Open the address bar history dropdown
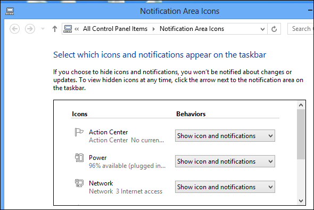This screenshot has width=314, height=210. (x=262, y=29)
